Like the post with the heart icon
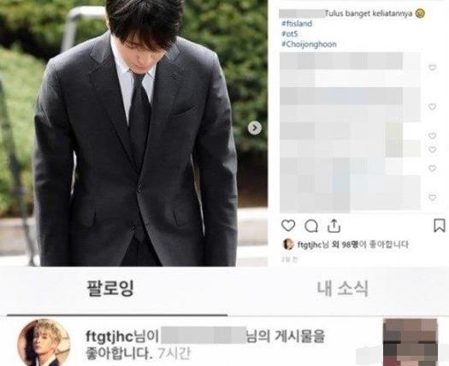Viewport: 449px width, 366px height. coord(288,226)
